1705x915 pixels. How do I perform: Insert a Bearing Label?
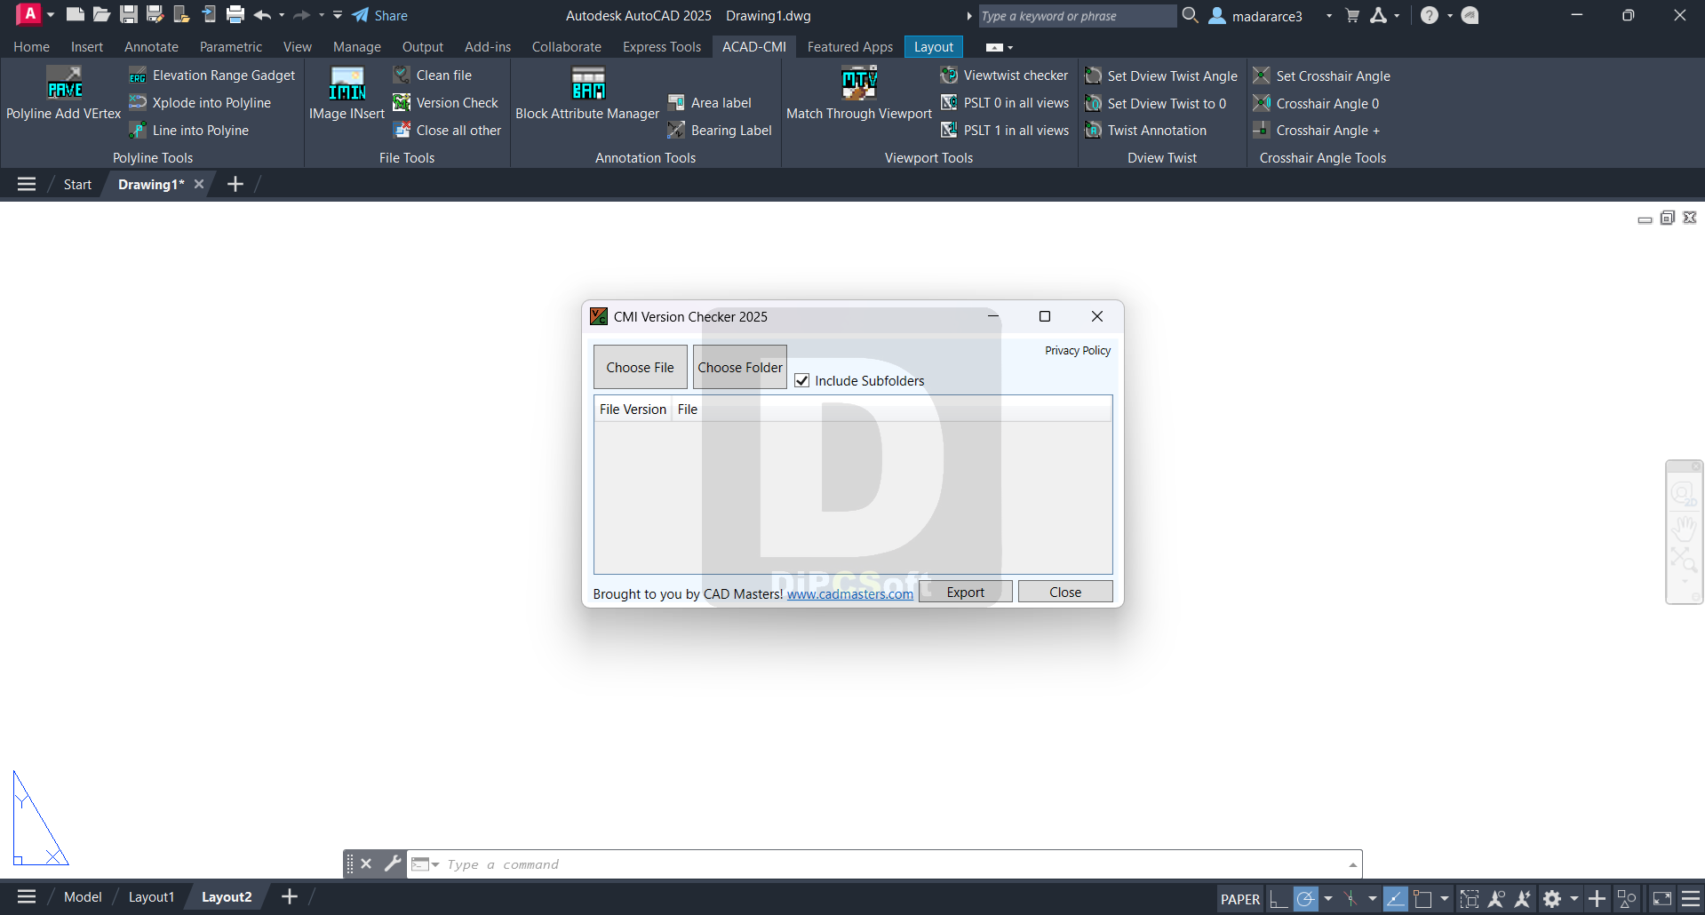pyautogui.click(x=720, y=131)
